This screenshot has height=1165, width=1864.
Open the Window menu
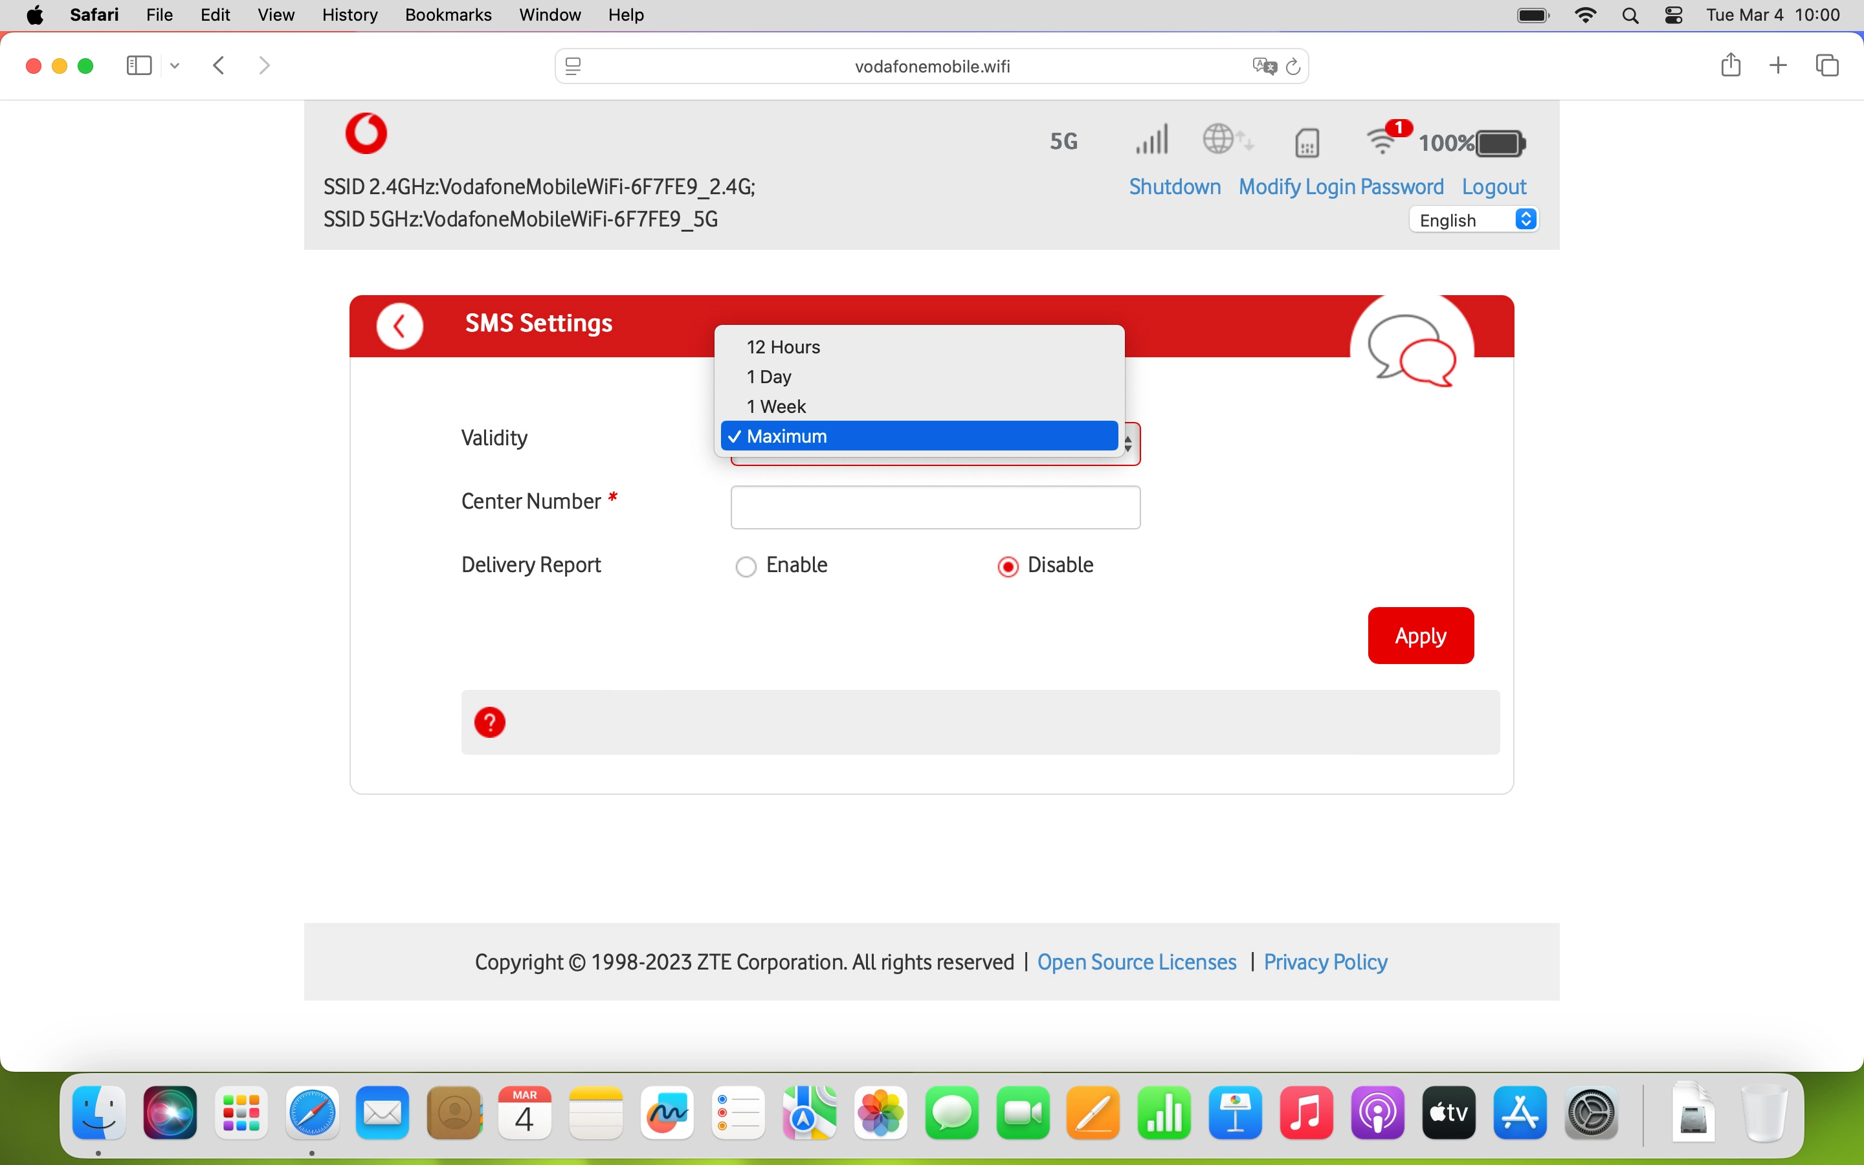coord(550,16)
